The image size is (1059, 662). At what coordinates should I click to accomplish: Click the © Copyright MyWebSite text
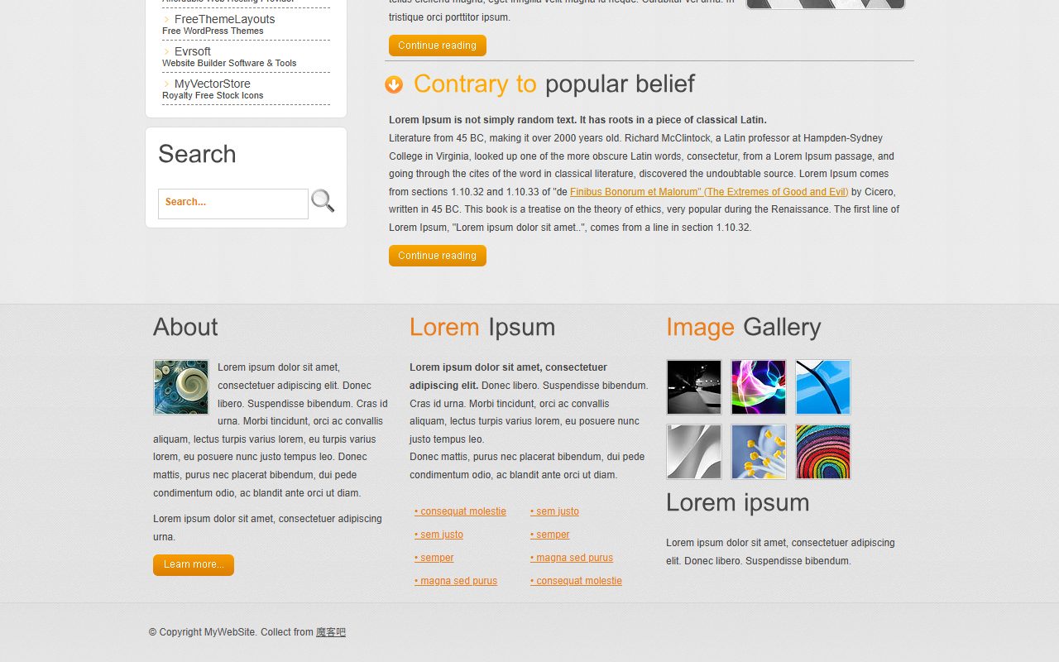click(203, 632)
